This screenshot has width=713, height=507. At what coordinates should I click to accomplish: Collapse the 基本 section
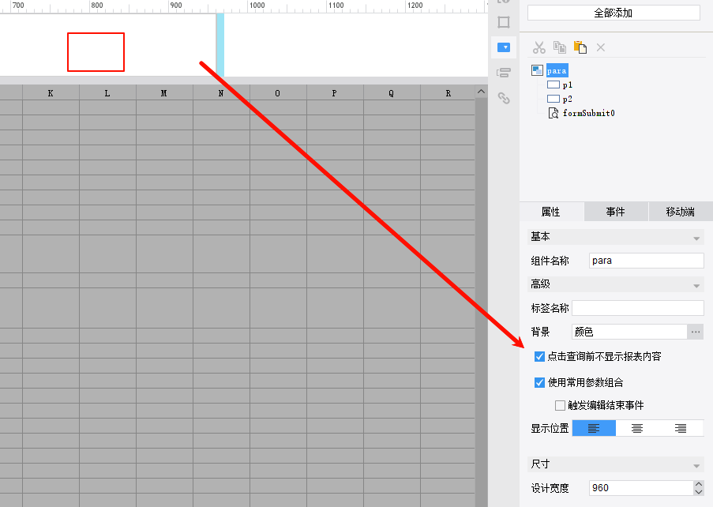pos(696,238)
